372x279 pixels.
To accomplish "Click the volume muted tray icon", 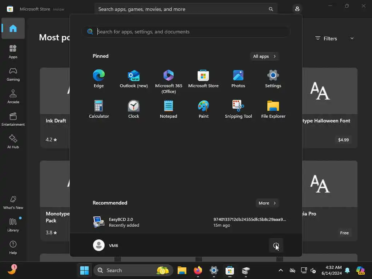I will tap(313, 270).
